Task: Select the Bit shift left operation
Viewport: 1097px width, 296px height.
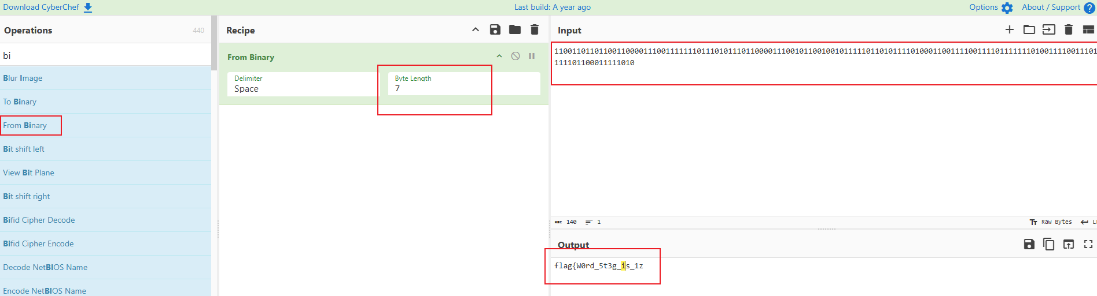Action: tap(105, 149)
